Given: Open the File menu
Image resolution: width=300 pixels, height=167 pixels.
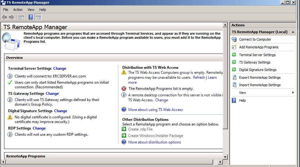Looking at the screenshot, I should pyautogui.click(x=6, y=10).
